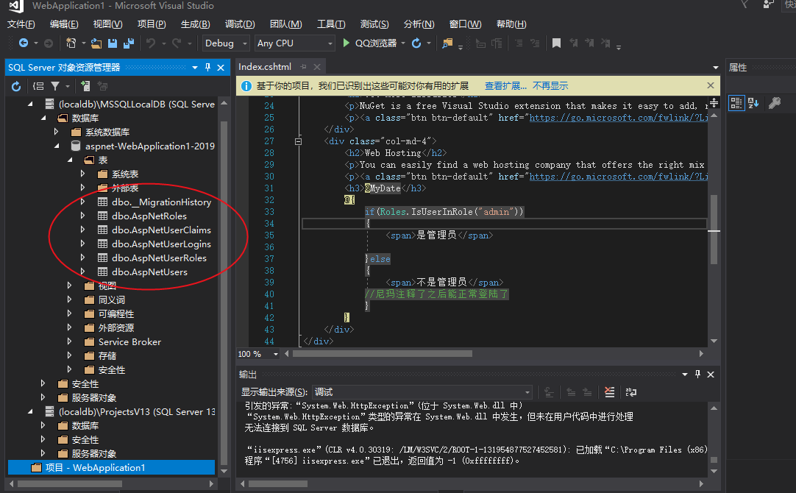Select the dbo.AspNetUserLogins table
The width and height of the screenshot is (796, 493).
[161, 244]
